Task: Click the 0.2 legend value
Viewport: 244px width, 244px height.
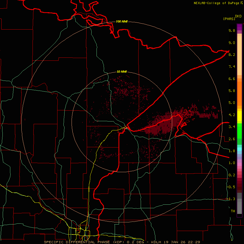Action: pyautogui.click(x=232, y=175)
